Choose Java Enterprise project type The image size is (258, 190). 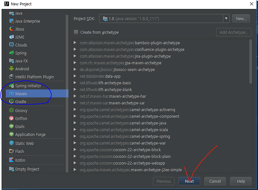coord(28,21)
